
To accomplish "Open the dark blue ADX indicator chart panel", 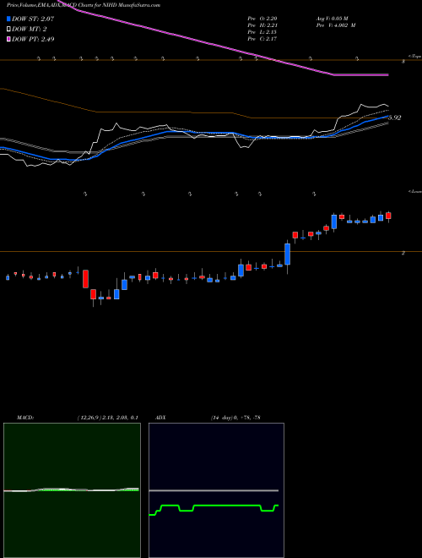I will [x=216, y=490].
